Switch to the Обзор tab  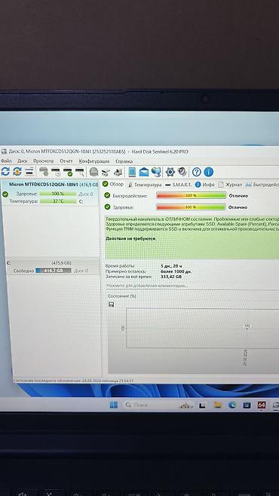[x=113, y=184]
